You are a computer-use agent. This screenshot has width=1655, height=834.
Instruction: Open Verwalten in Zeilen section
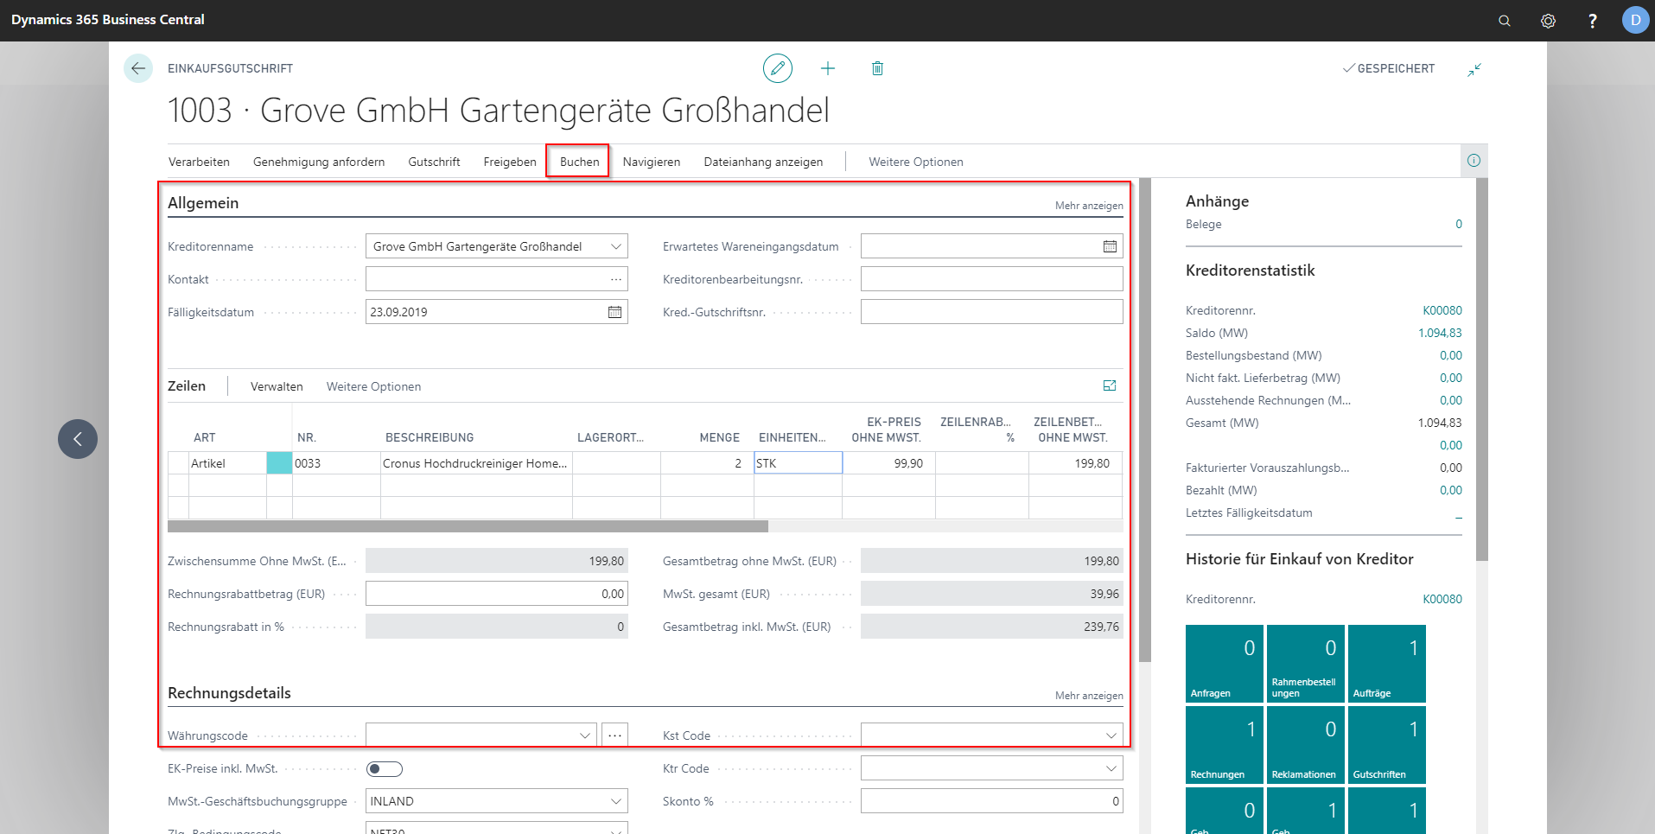(x=277, y=386)
